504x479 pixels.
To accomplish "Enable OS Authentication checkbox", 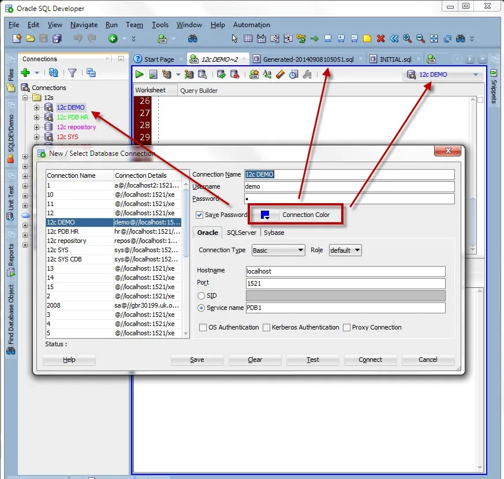I will tap(203, 327).
